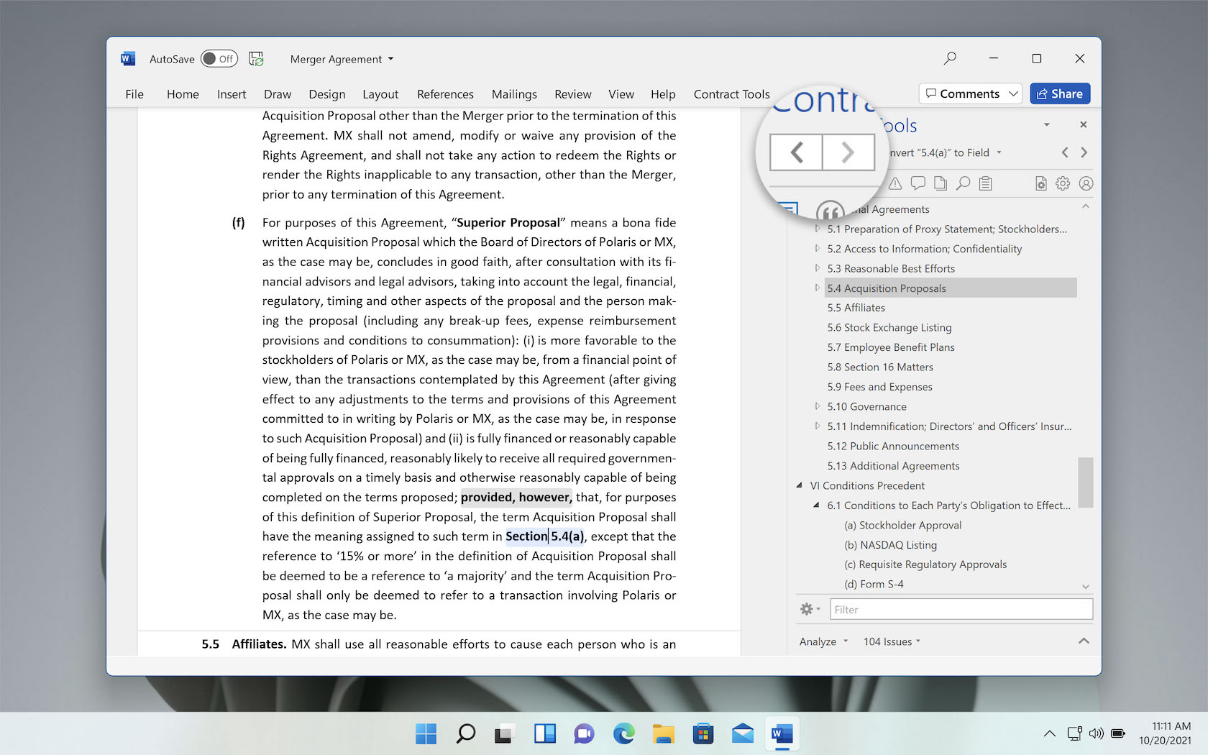Click the outline panel scrollbar thumb
Image resolution: width=1208 pixels, height=755 pixels.
click(x=1086, y=482)
